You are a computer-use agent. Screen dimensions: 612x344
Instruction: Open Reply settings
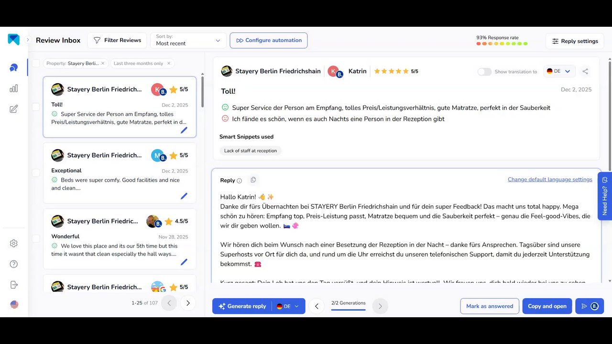click(575, 41)
